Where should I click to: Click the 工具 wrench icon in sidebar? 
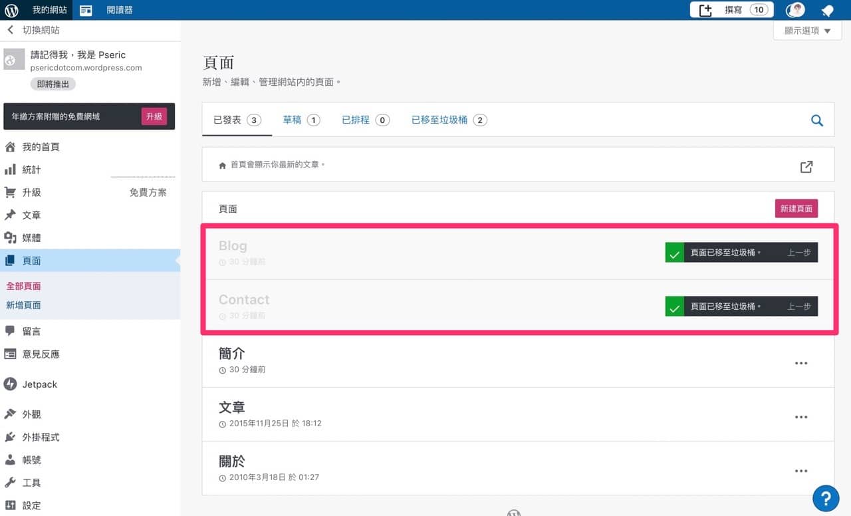(10, 482)
